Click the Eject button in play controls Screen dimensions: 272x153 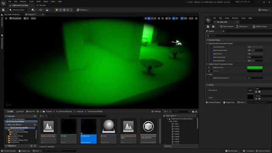(68, 10)
